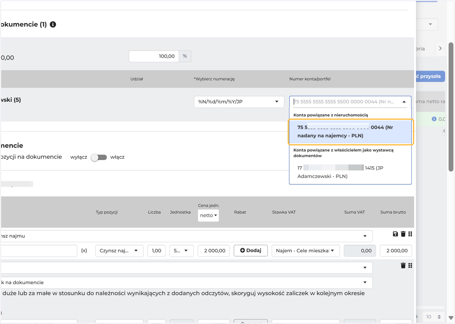Collapse the Numer konta/portfel dropdown arrow
The width and height of the screenshot is (455, 324).
coord(404,102)
